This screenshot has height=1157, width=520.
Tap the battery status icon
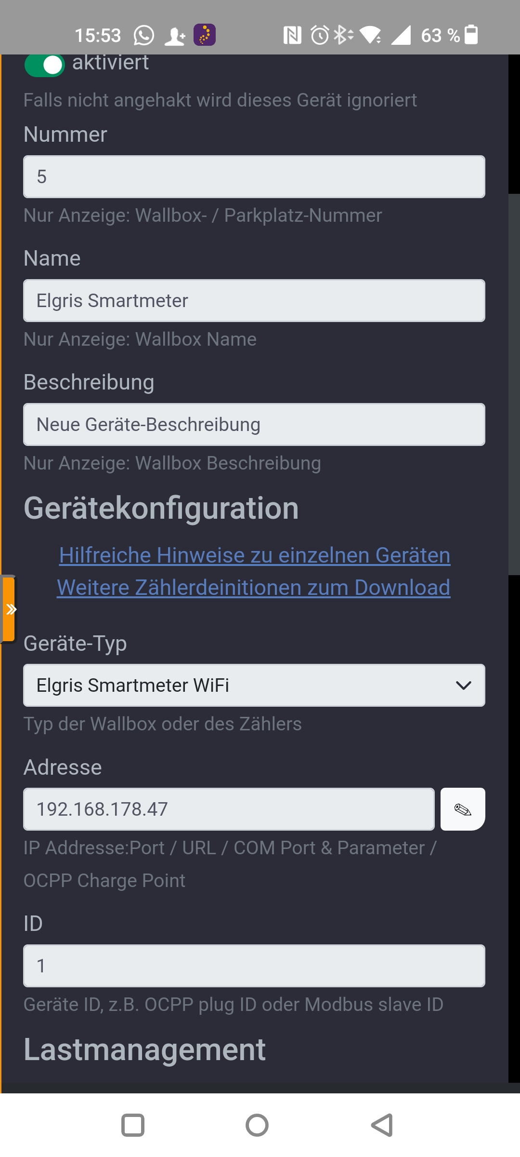(x=471, y=35)
